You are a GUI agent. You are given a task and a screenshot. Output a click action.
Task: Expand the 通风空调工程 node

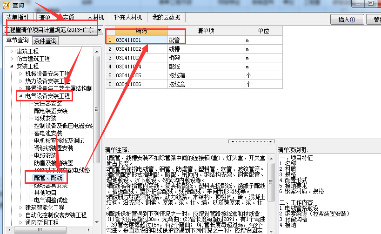tap(20, 222)
